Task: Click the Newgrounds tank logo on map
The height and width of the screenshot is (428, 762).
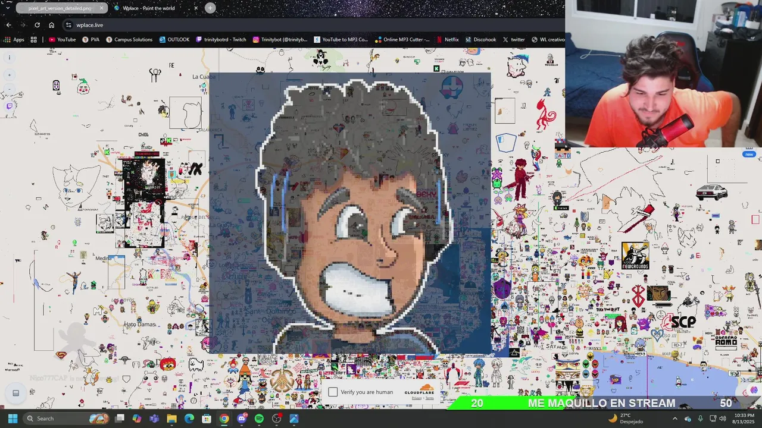Action: click(635, 256)
